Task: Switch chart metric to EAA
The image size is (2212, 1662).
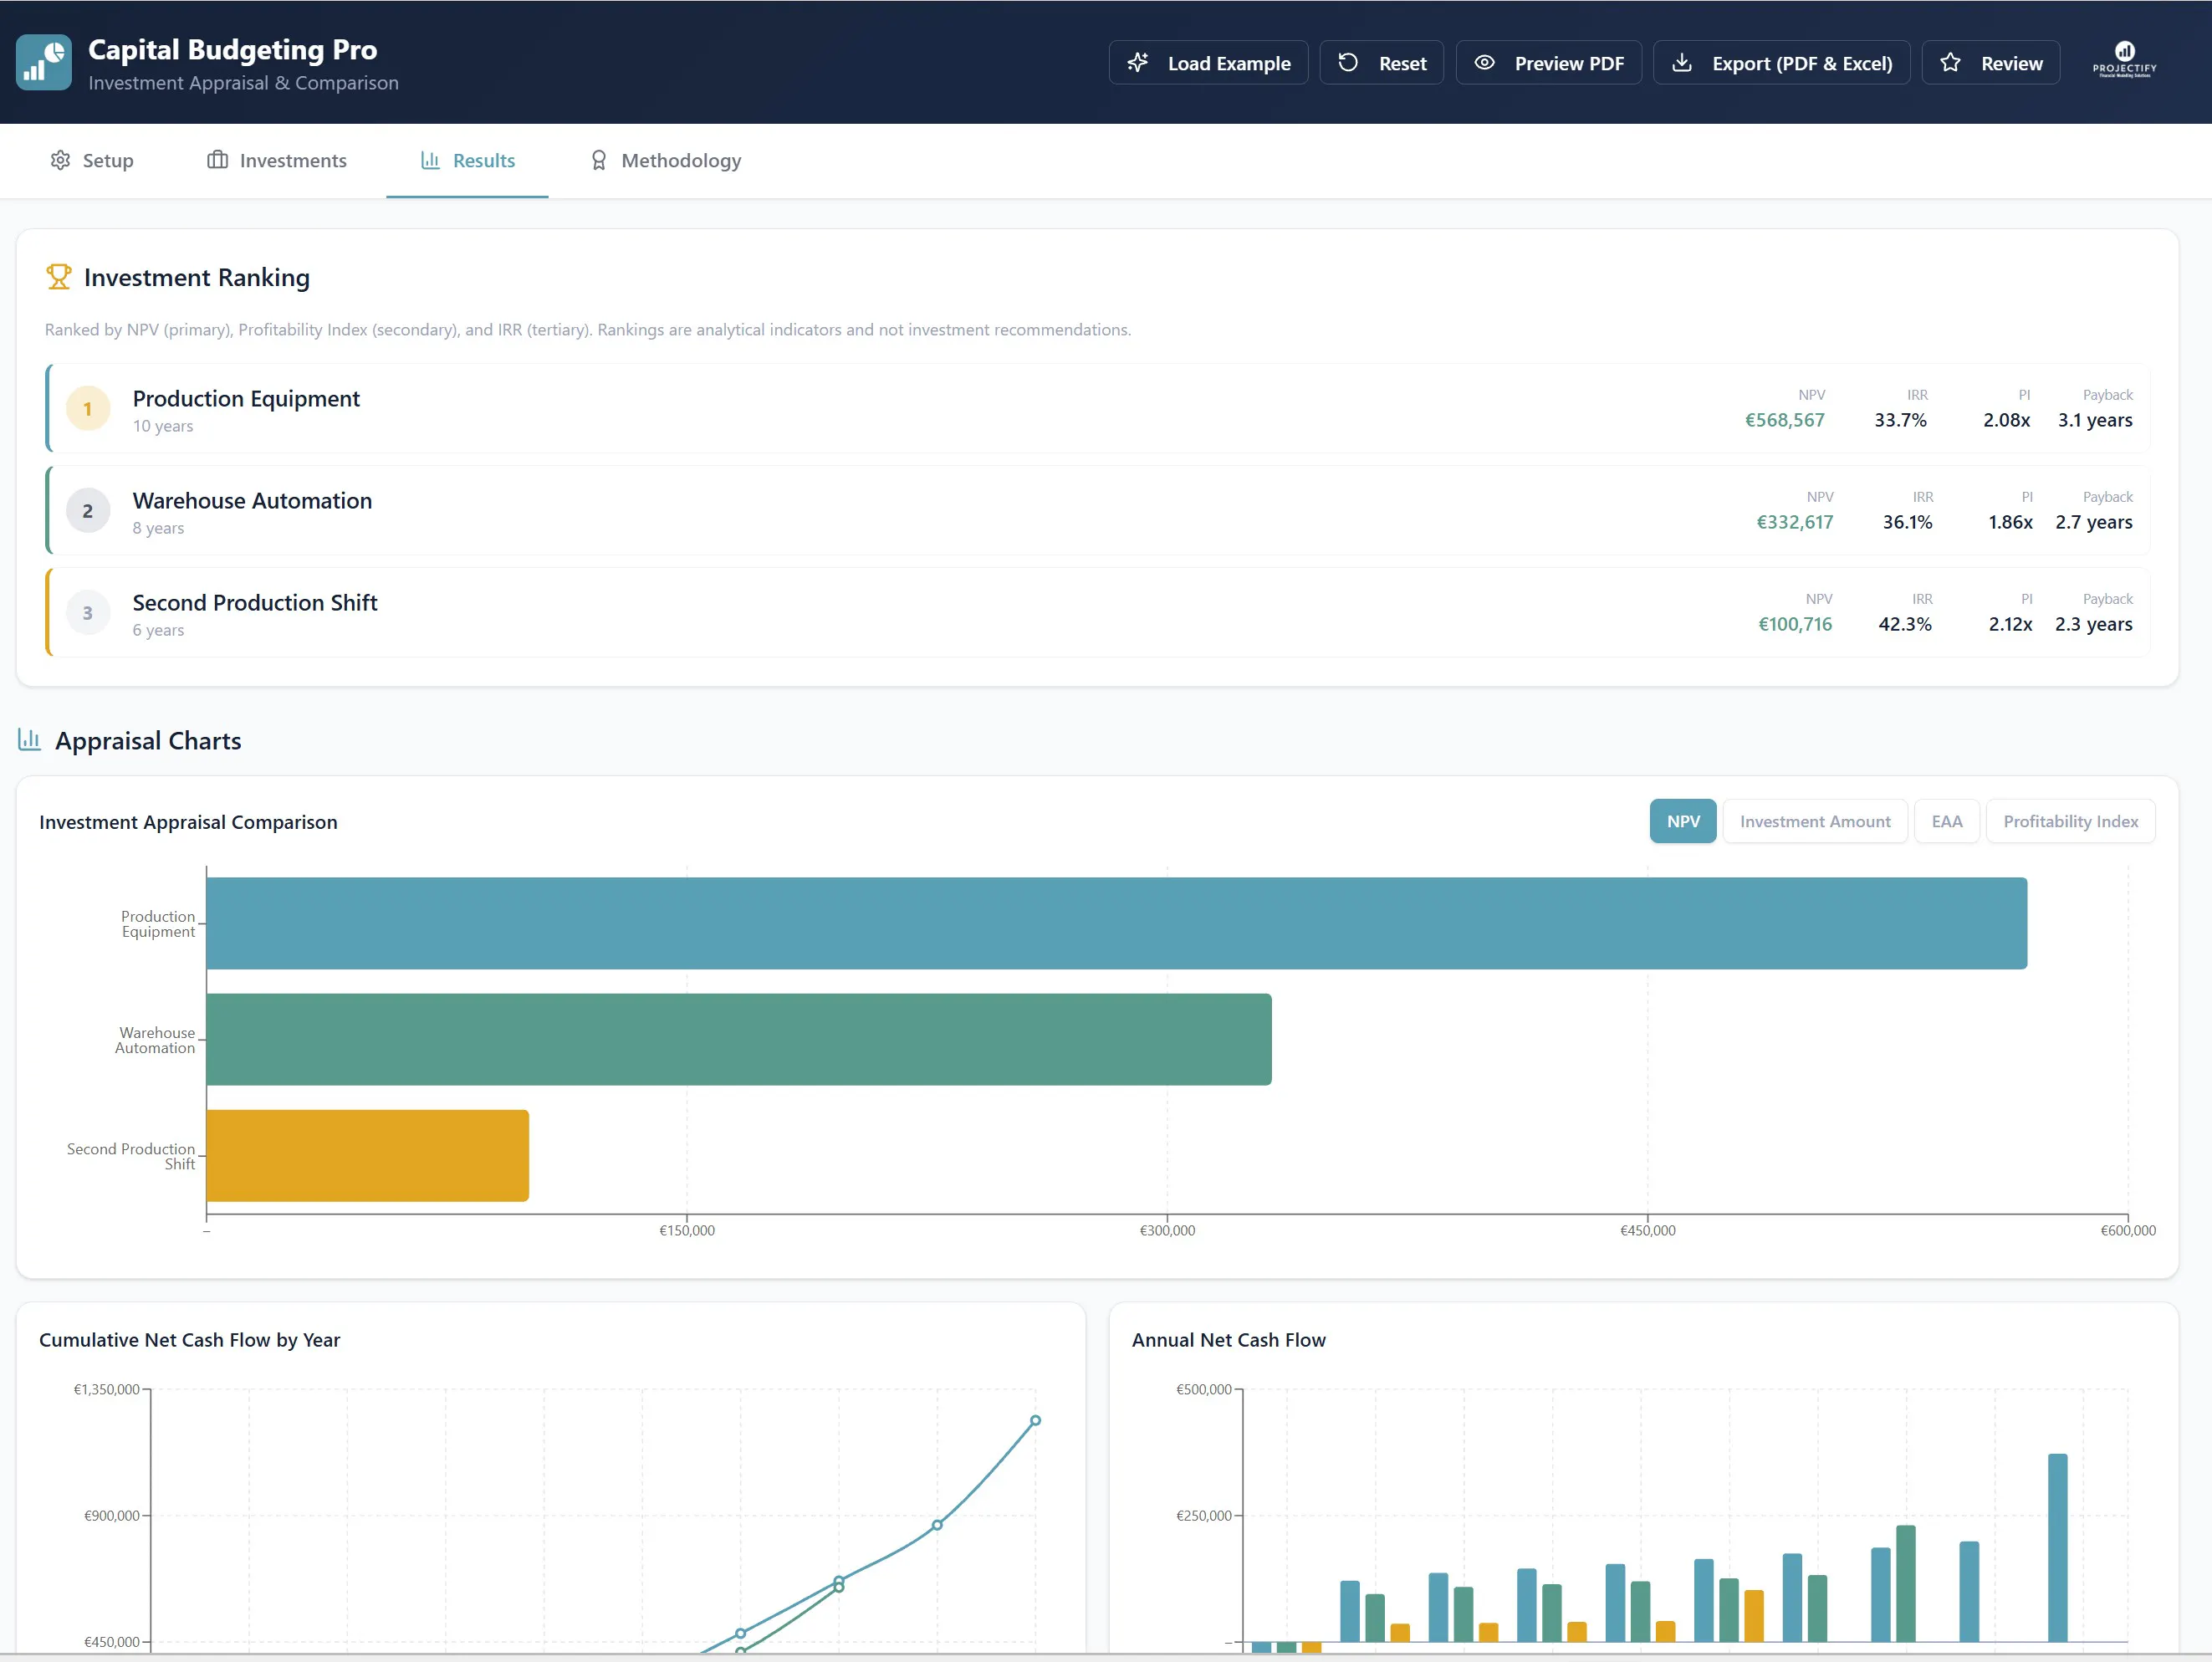Action: (1946, 821)
